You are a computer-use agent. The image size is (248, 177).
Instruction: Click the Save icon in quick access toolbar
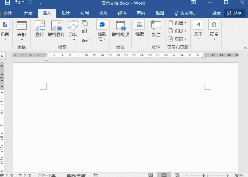coord(7,2)
